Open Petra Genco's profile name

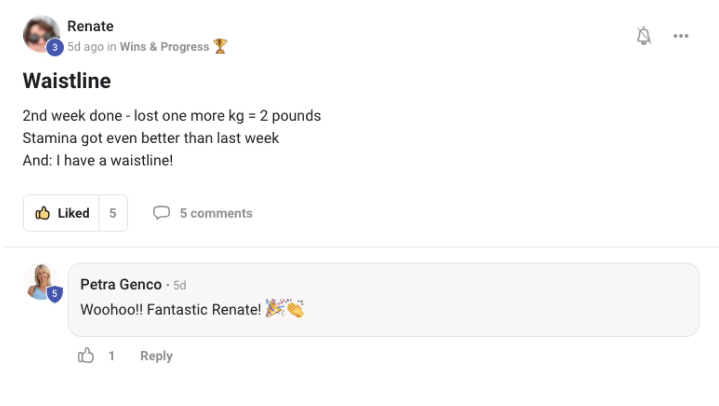pyautogui.click(x=121, y=285)
